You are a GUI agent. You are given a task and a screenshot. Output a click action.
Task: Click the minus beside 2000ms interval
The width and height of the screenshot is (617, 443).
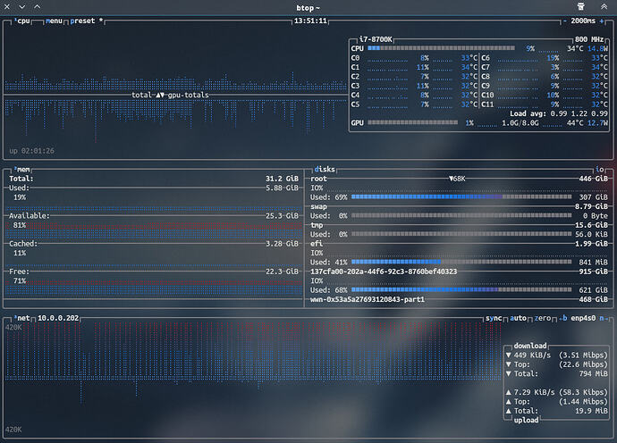click(564, 21)
